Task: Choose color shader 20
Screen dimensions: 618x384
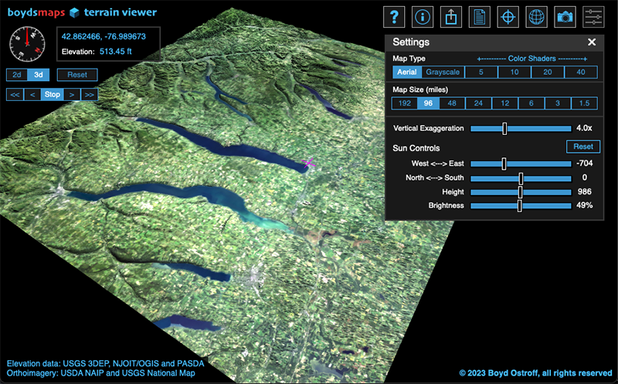Action: [548, 72]
